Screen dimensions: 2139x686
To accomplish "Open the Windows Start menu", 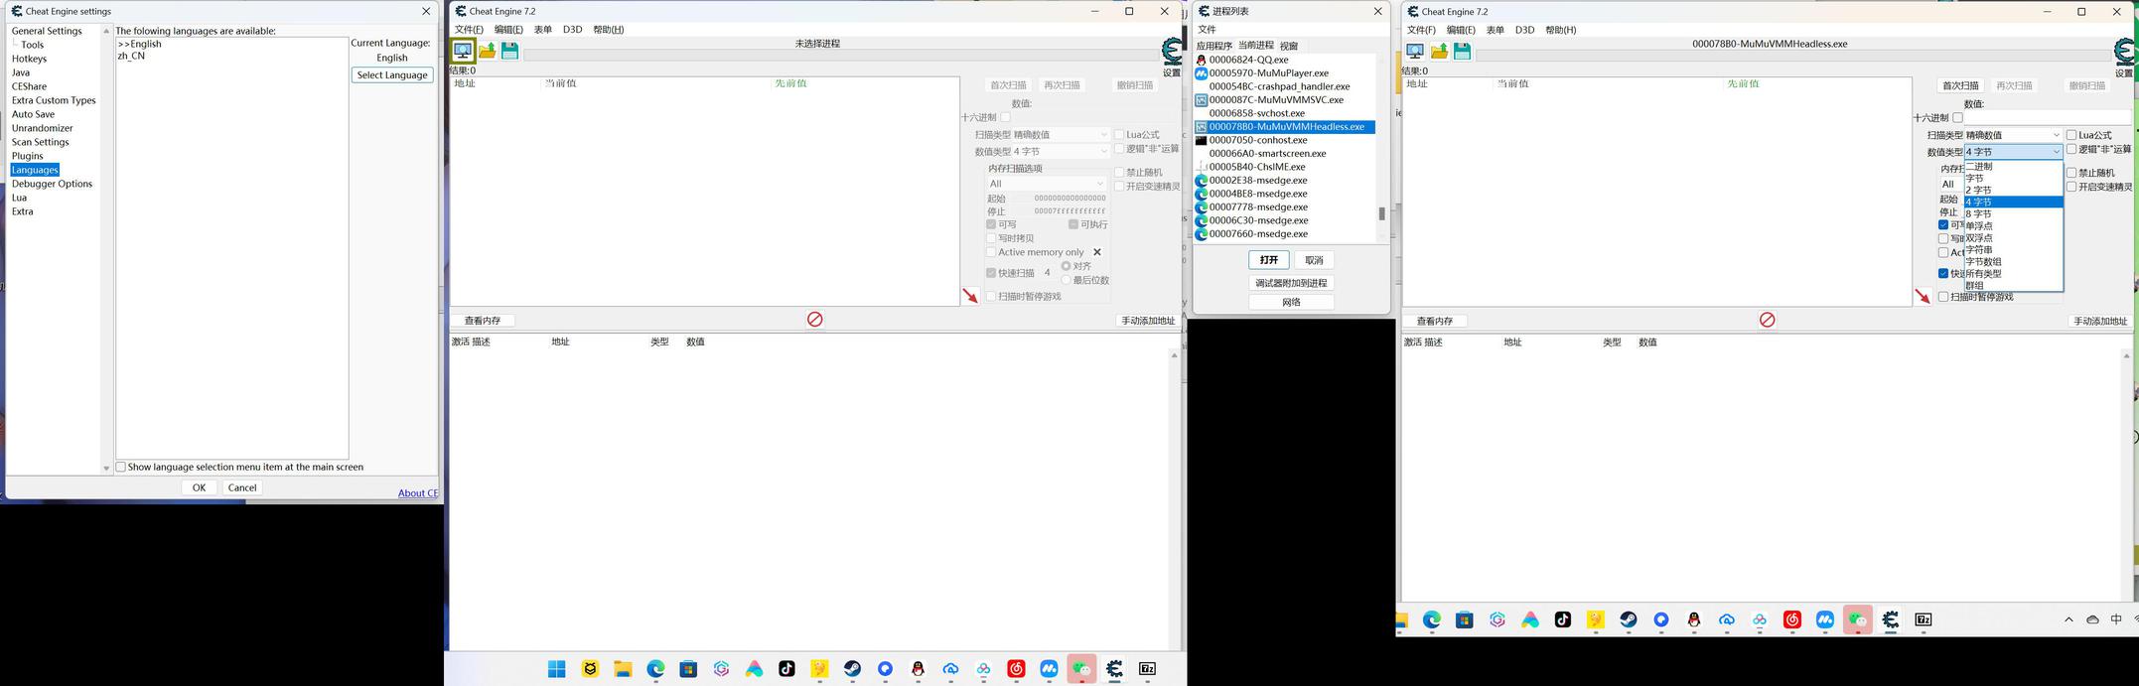I will [557, 669].
